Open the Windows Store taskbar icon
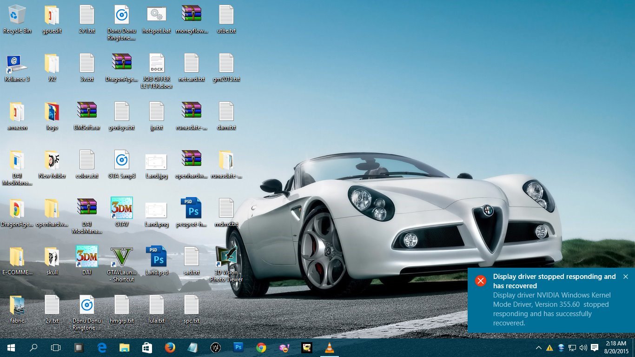Image resolution: width=635 pixels, height=357 pixels. tap(147, 348)
